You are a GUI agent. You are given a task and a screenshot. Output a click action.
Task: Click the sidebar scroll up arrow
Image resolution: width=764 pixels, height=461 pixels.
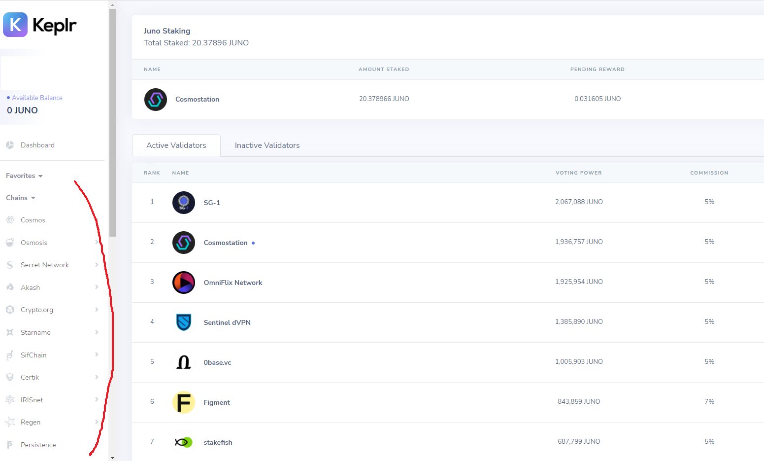click(112, 4)
